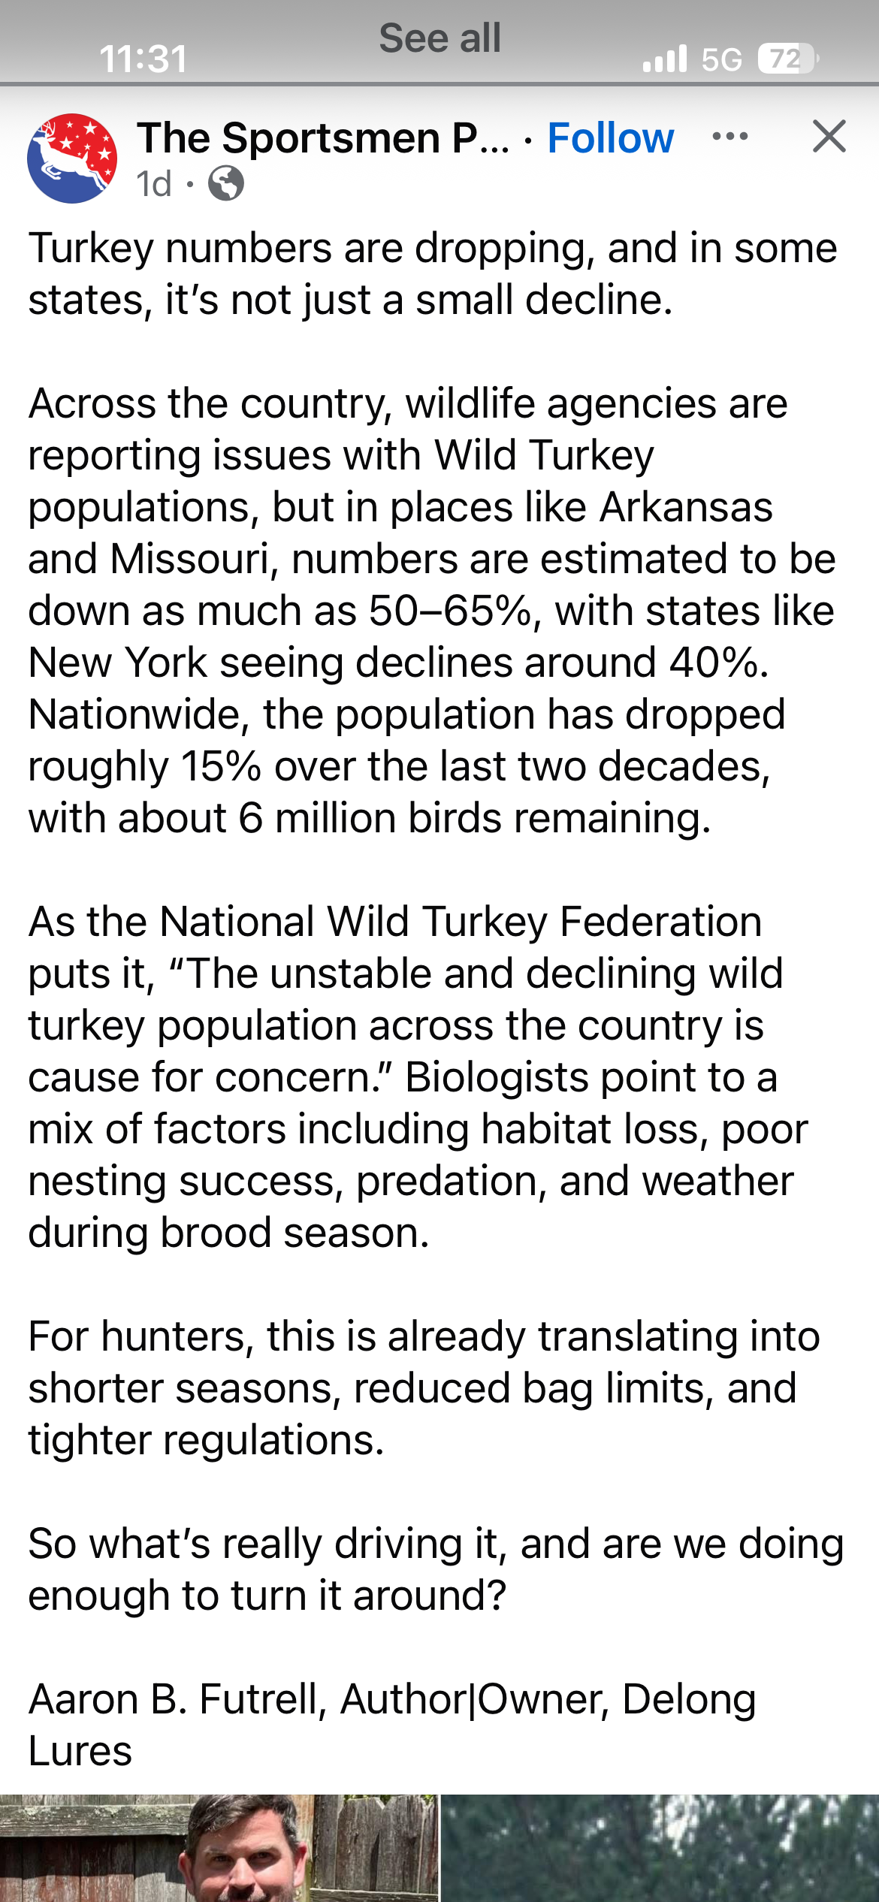
Task: Open the three-dot post options menu
Action: (x=729, y=137)
